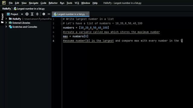Click the Python file icon in the breadcrumb

tap(15, 9)
